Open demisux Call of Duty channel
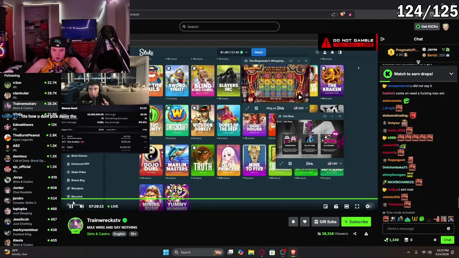Viewport: 459px width, 258px height. pos(30,158)
